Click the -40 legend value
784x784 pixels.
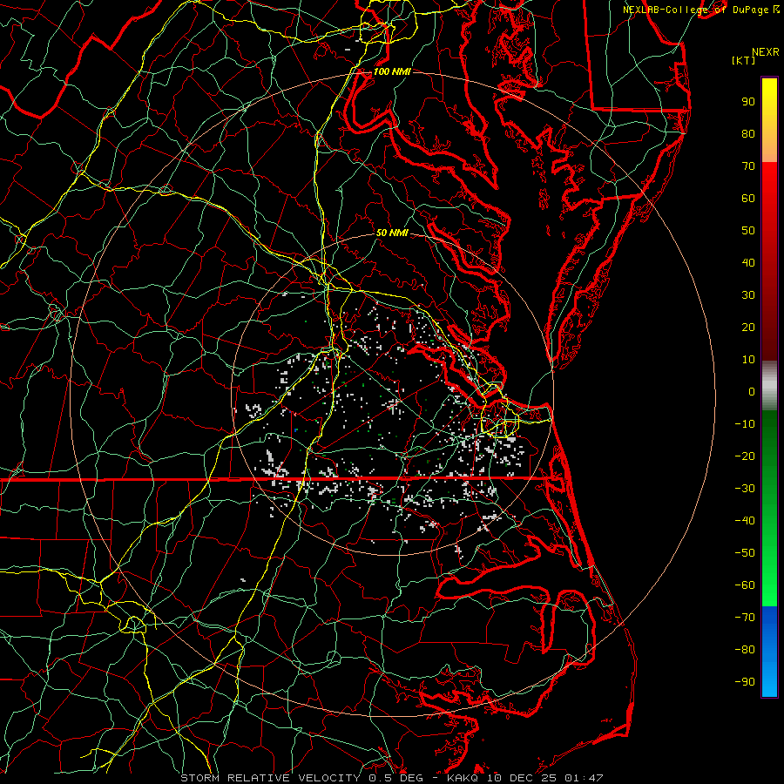point(745,521)
